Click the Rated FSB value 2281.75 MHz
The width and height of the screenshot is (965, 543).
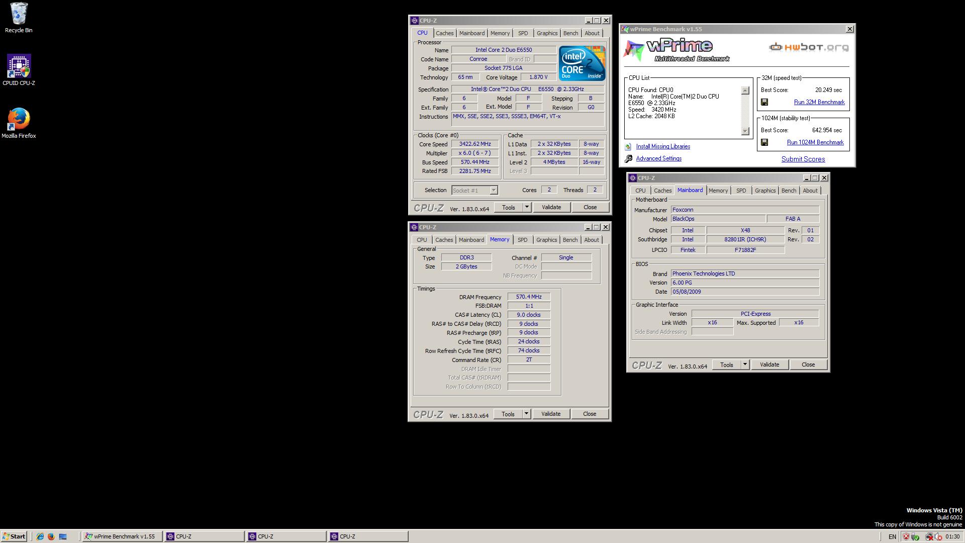[x=474, y=171]
